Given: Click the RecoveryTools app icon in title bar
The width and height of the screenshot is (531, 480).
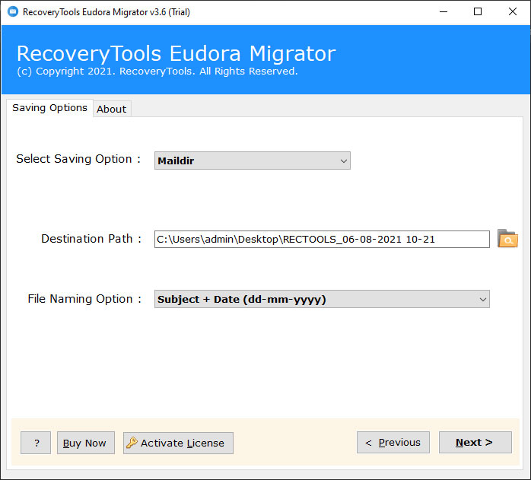Looking at the screenshot, I should coord(13,12).
